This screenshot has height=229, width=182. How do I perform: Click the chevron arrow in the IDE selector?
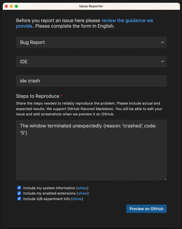[x=162, y=62]
